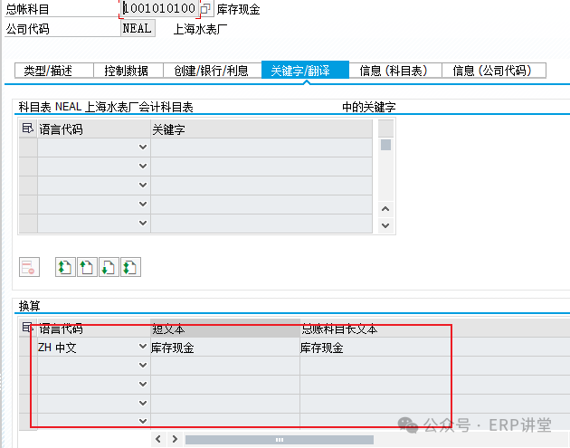Open search help next to 总帐科目 field
The image size is (570, 448).
(206, 9)
